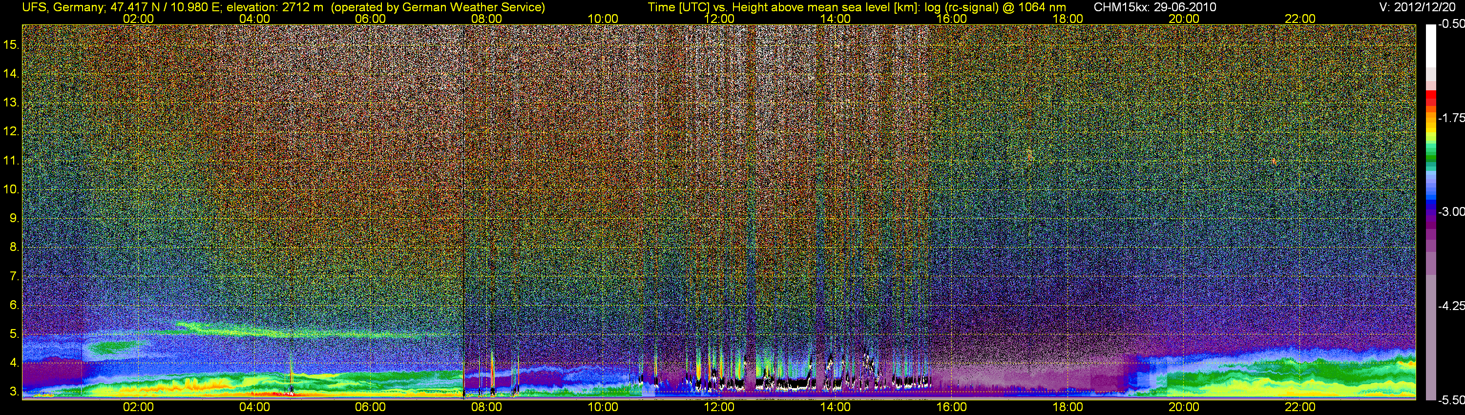This screenshot has width=1465, height=415.
Task: Click the '16:00' label on bottom time axis
Action: [951, 407]
